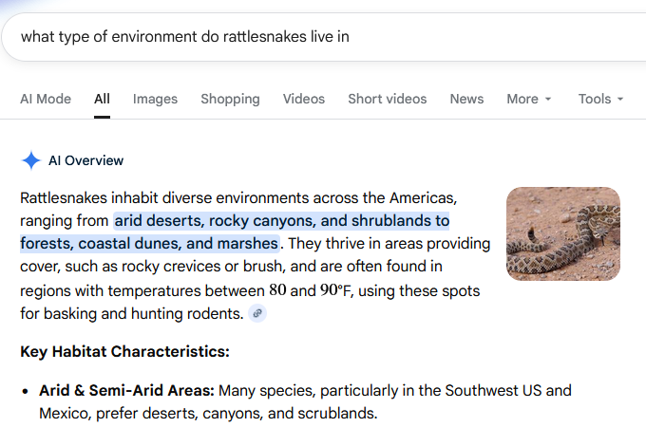
Task: Expand the Tools dropdown
Action: [600, 99]
